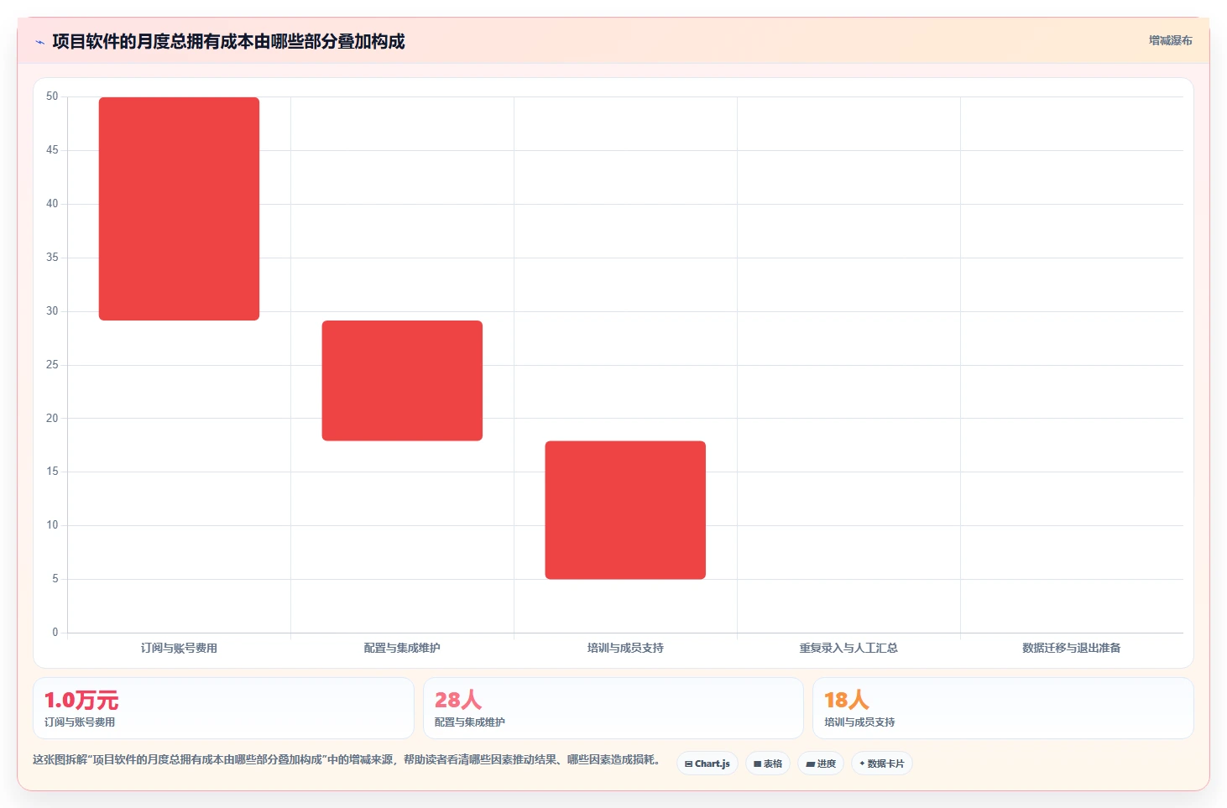Select the Chart.js tag
Image resolution: width=1227 pixels, height=808 pixels.
tap(707, 764)
